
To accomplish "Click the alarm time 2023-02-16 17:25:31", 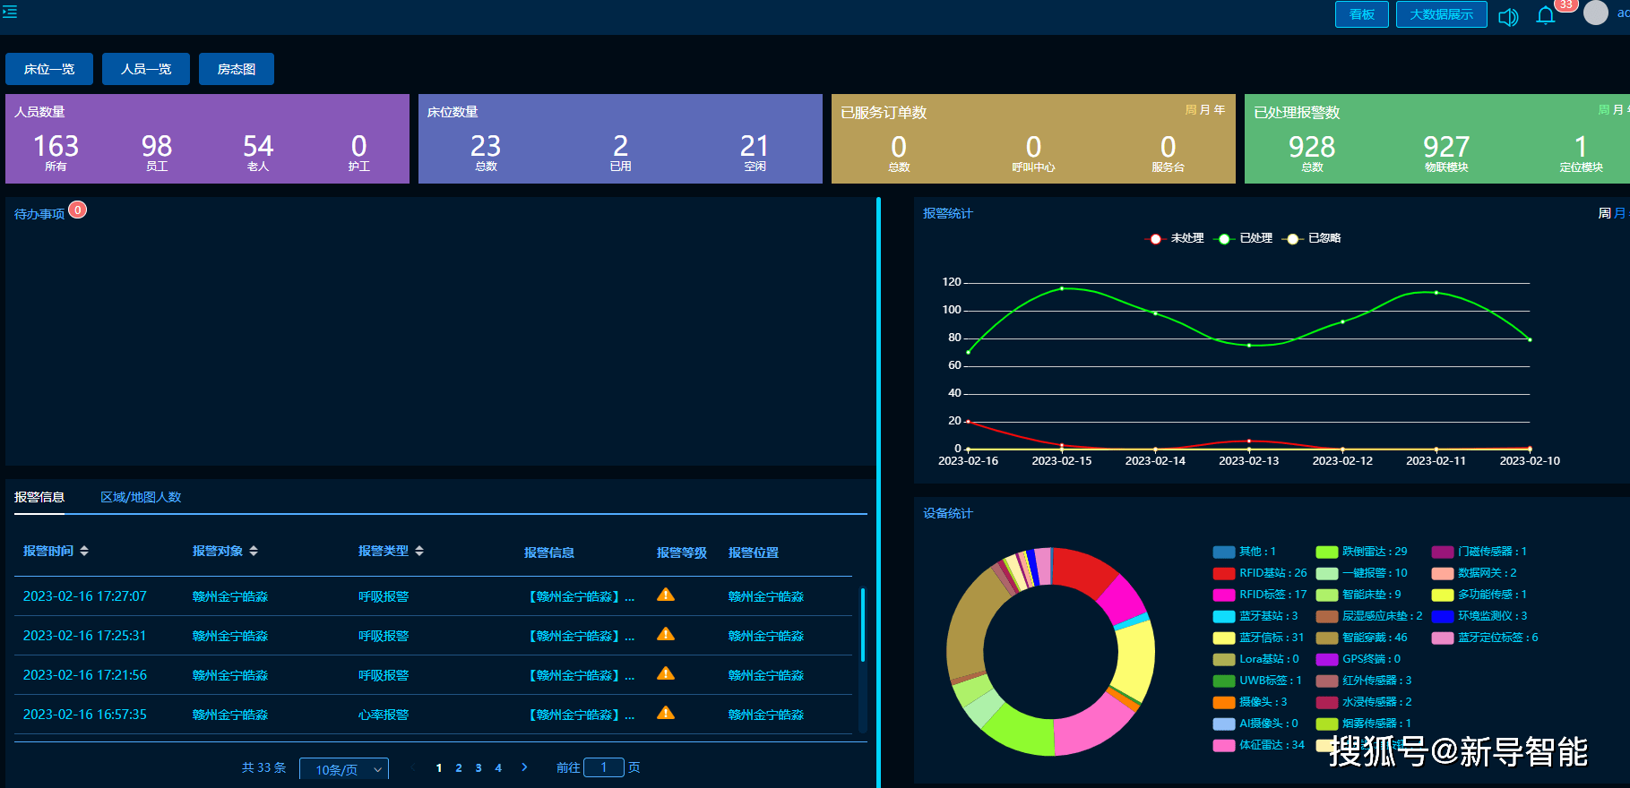I will click(85, 636).
